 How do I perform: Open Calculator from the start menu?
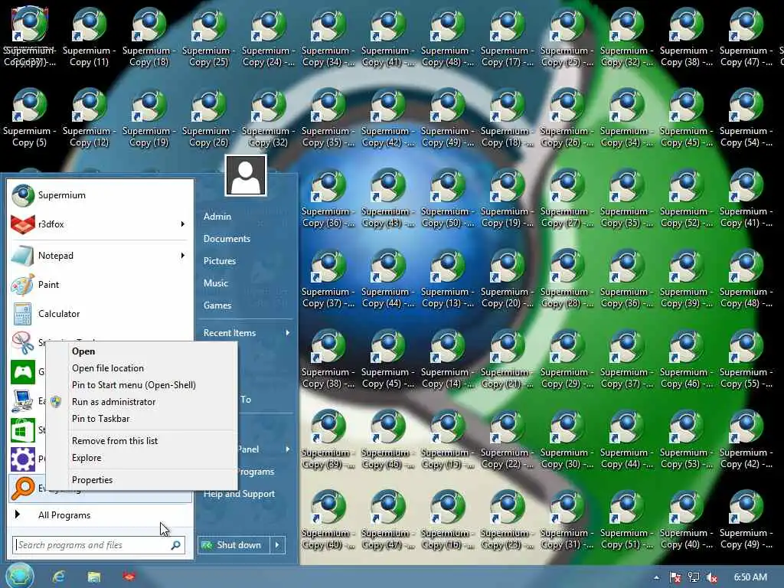[100, 313]
